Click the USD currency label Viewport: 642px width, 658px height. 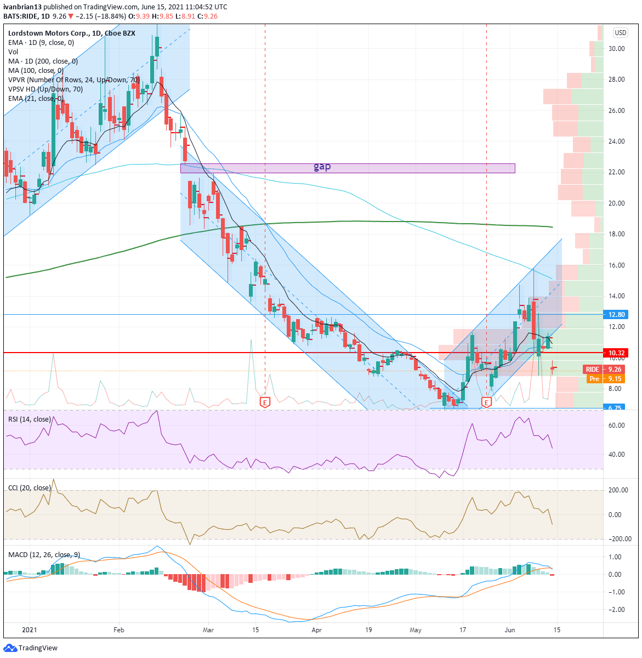click(620, 33)
